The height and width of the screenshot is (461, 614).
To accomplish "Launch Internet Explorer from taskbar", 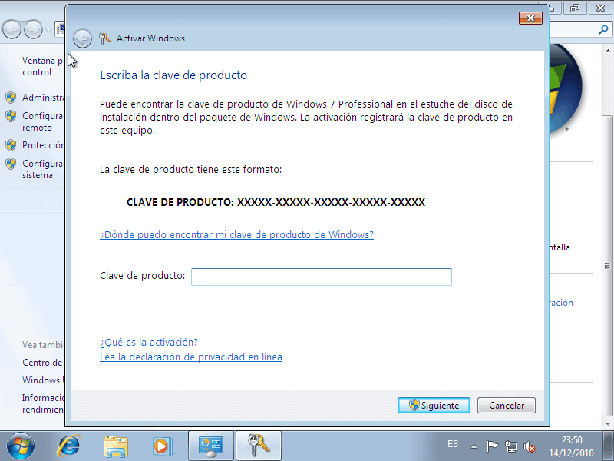I will point(68,446).
